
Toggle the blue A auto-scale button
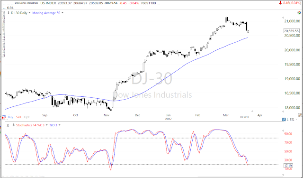(284, 120)
